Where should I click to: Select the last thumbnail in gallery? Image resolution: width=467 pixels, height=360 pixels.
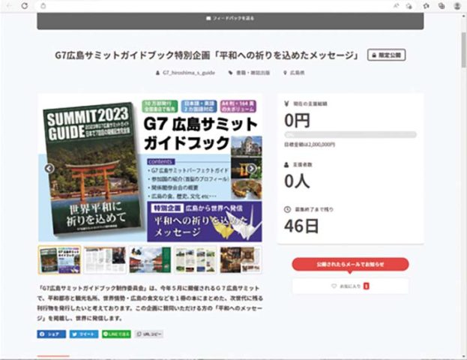tap(240, 259)
